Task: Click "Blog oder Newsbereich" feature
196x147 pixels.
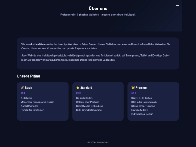Action: coord(144,102)
